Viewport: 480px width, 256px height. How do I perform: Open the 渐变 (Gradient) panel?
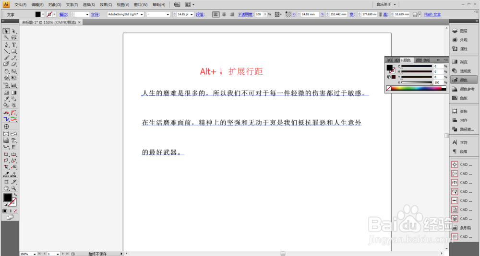pos(464,62)
